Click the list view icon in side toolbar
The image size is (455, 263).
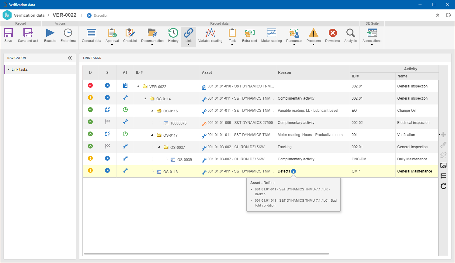443,176
